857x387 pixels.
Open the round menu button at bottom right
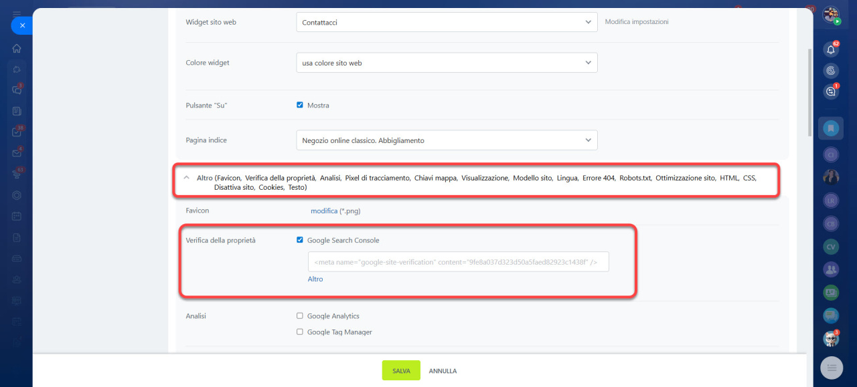point(832,367)
